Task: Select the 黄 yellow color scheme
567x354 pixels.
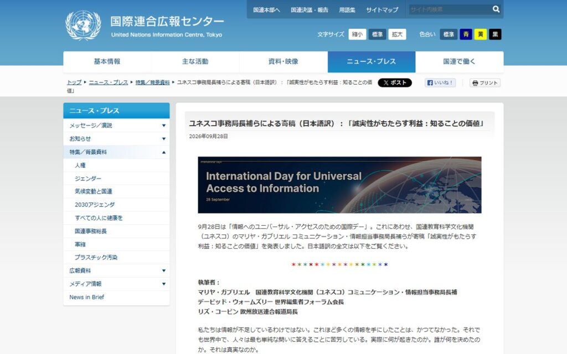Action: (480, 34)
